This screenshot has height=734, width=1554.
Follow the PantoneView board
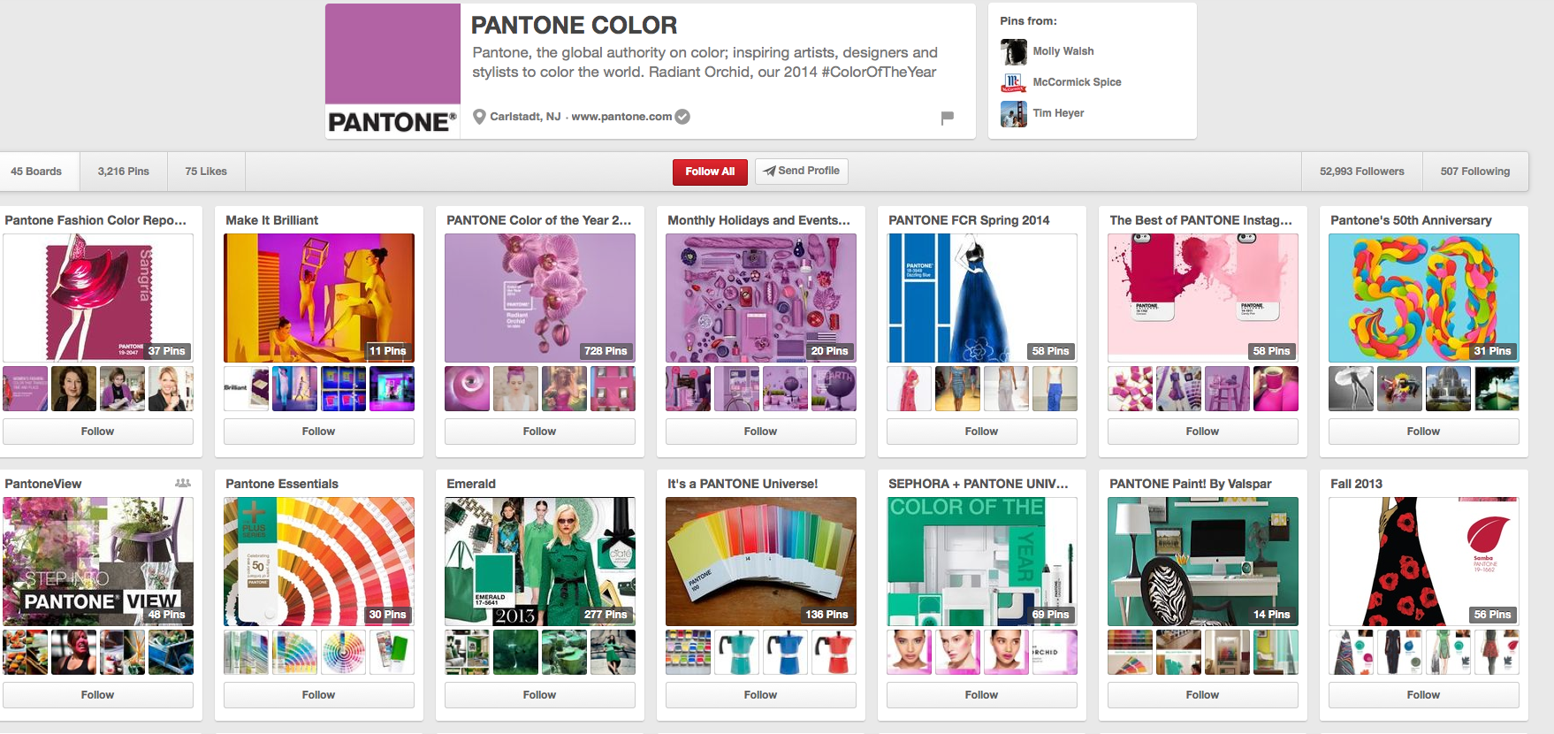[x=98, y=695]
